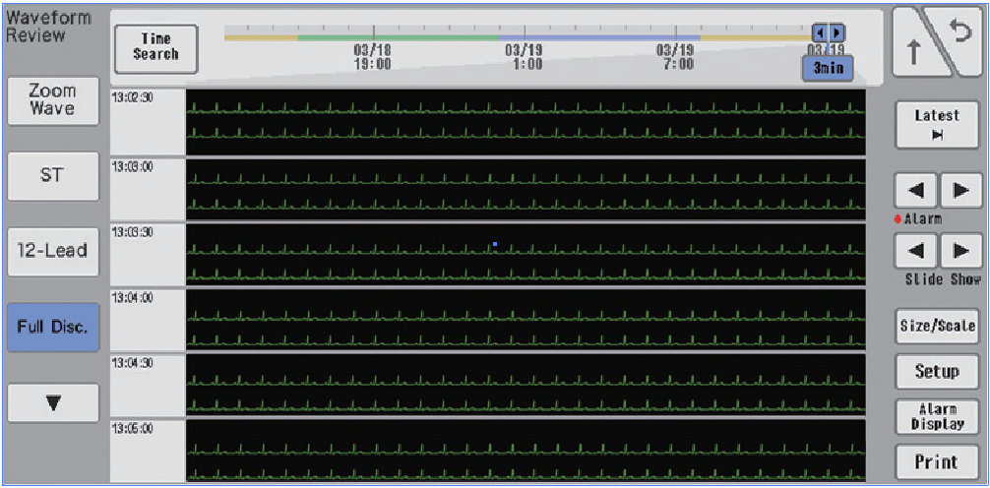The width and height of the screenshot is (990, 488).
Task: Jump to next alarm event
Action: [960, 190]
